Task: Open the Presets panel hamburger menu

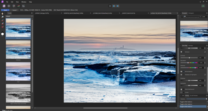Action: click(32, 13)
